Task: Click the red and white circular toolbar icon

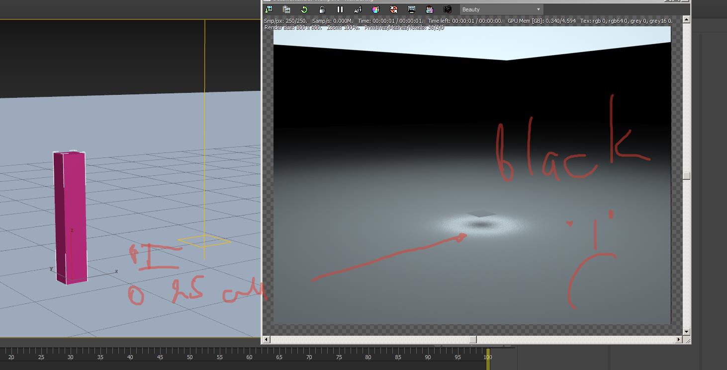Action: tap(394, 9)
